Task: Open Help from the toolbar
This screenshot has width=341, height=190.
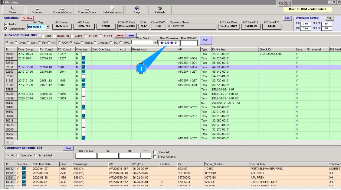Action: pyautogui.click(x=137, y=10)
